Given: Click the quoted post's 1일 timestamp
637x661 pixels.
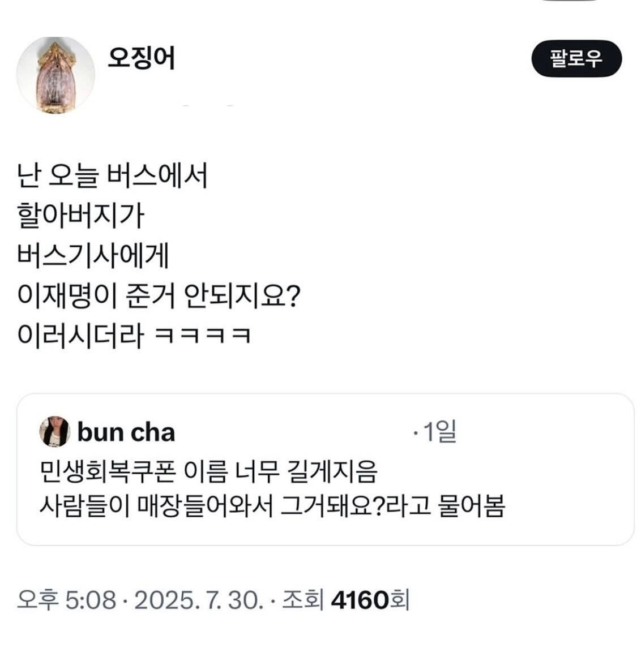Looking at the screenshot, I should point(436,433).
